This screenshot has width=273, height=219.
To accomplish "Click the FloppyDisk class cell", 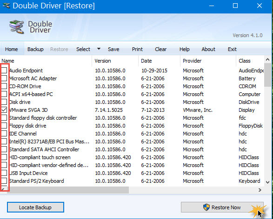I will click(251, 126).
